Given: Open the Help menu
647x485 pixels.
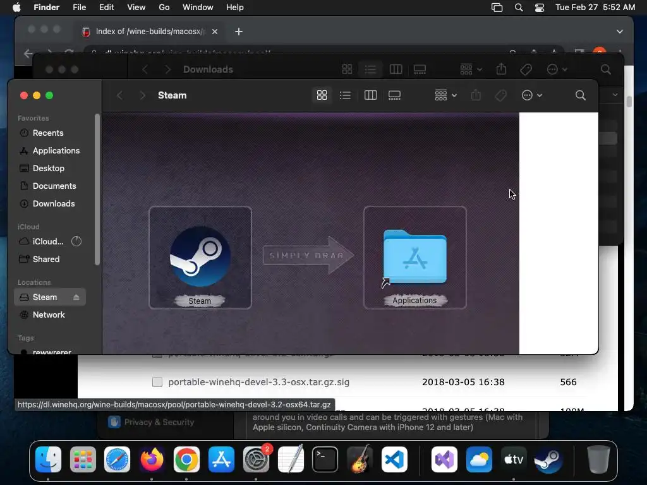Looking at the screenshot, I should coord(235,8).
